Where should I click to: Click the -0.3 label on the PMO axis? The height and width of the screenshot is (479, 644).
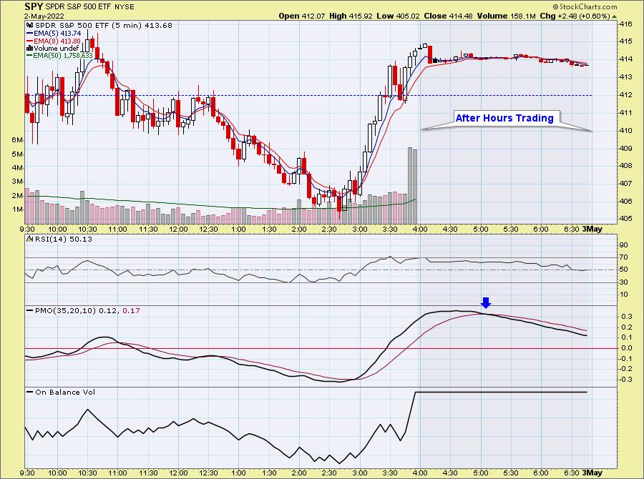(x=625, y=379)
